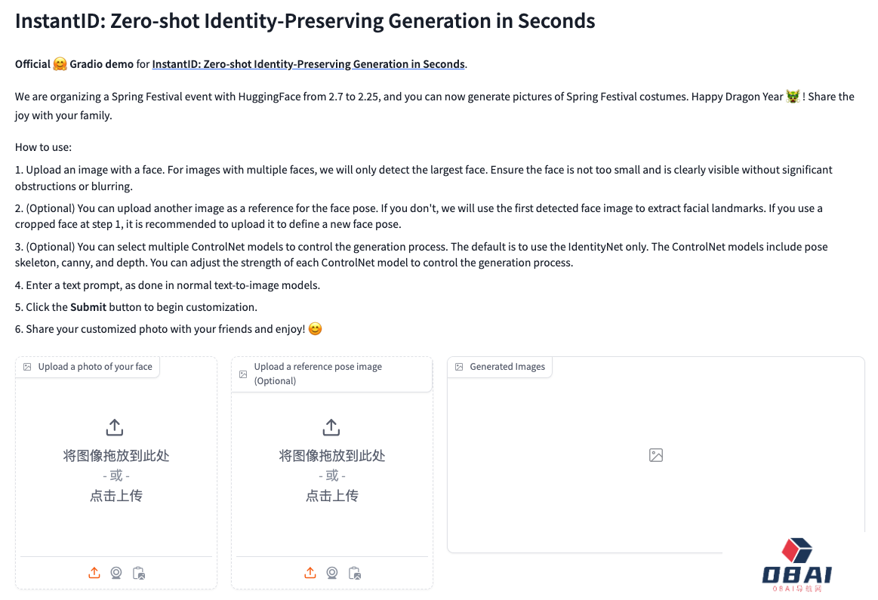The width and height of the screenshot is (878, 600).
Task: Choose clipboard paste for face photo
Action: (138, 573)
